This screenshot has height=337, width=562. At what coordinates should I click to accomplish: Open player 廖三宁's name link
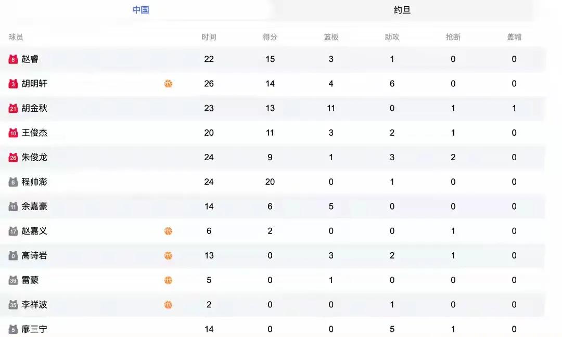(34, 329)
